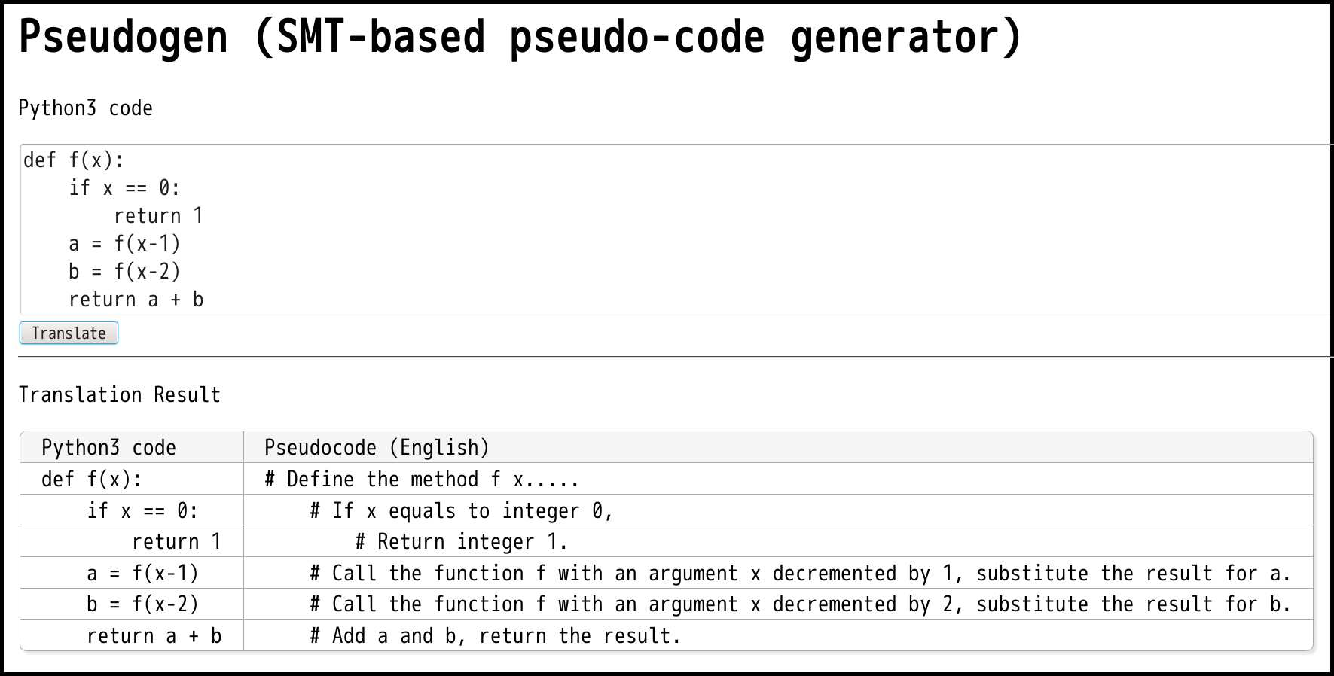
Task: Click the 'return a + b' table cell
Action: [154, 636]
